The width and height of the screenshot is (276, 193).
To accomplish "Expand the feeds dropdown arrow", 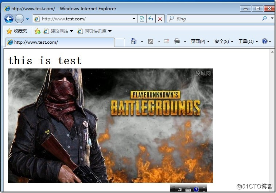I will pyautogui.click(x=159, y=42).
